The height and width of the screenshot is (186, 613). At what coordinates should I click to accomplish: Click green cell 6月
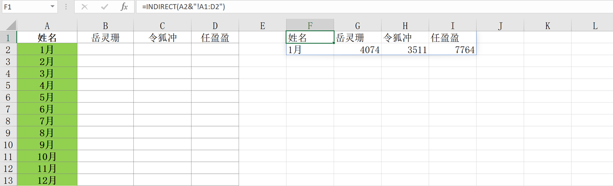pyautogui.click(x=47, y=108)
